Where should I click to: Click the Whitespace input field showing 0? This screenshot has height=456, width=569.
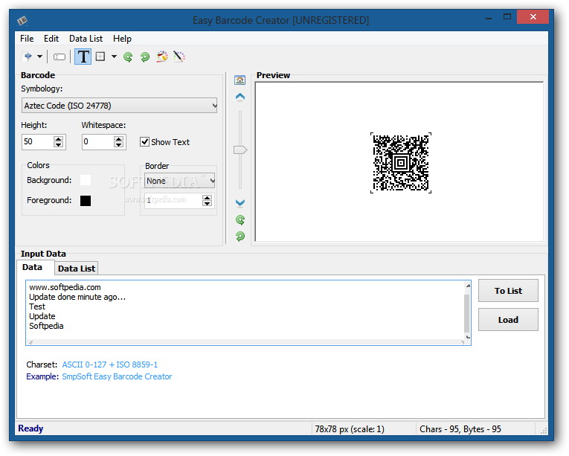coord(98,141)
